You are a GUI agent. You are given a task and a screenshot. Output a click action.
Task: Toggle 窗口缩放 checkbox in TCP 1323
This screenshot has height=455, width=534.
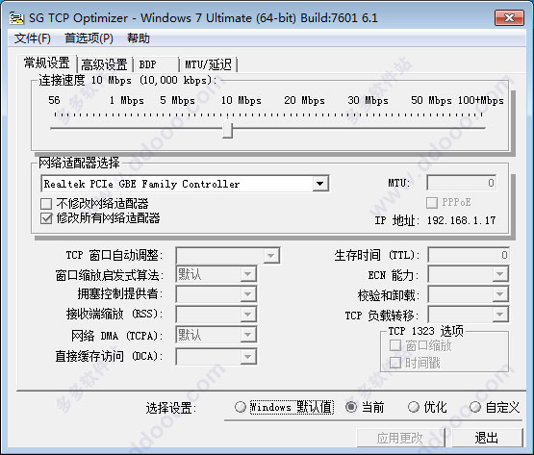(x=395, y=345)
